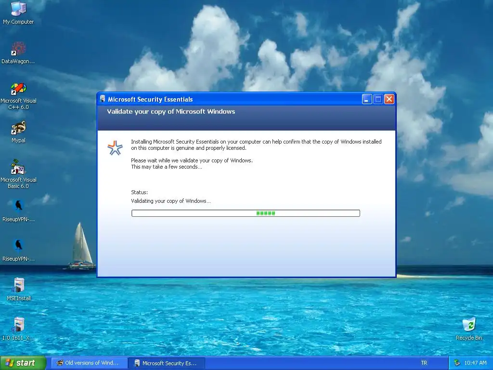Image resolution: width=493 pixels, height=370 pixels.
Task: Click the Security Essentials title bar icon
Action: pos(102,99)
